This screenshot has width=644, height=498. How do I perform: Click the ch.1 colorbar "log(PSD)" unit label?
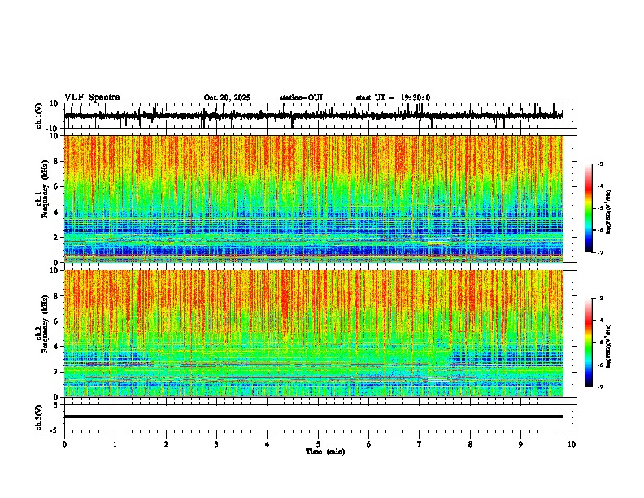click(609, 212)
